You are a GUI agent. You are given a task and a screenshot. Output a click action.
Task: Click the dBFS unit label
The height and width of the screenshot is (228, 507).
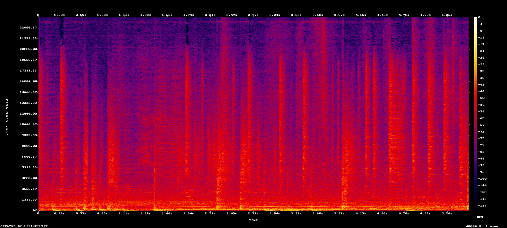tap(479, 217)
